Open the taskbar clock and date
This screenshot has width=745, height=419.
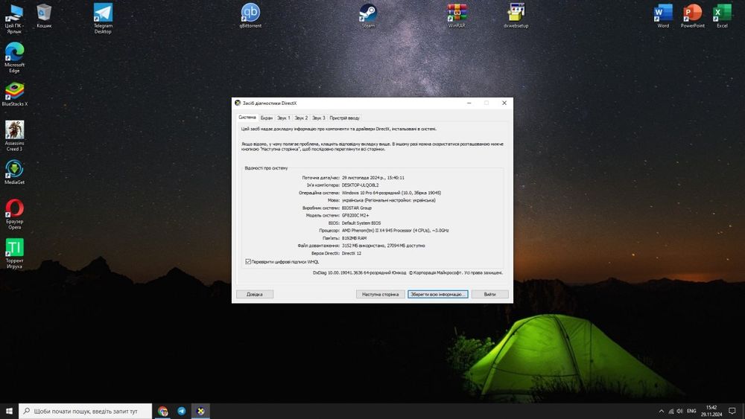coord(711,411)
